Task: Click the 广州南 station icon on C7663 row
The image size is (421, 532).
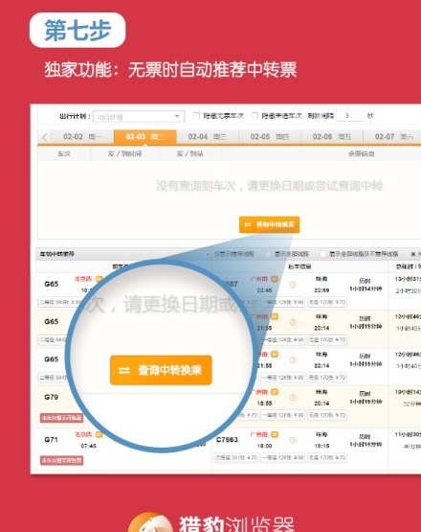Action: 275,434
